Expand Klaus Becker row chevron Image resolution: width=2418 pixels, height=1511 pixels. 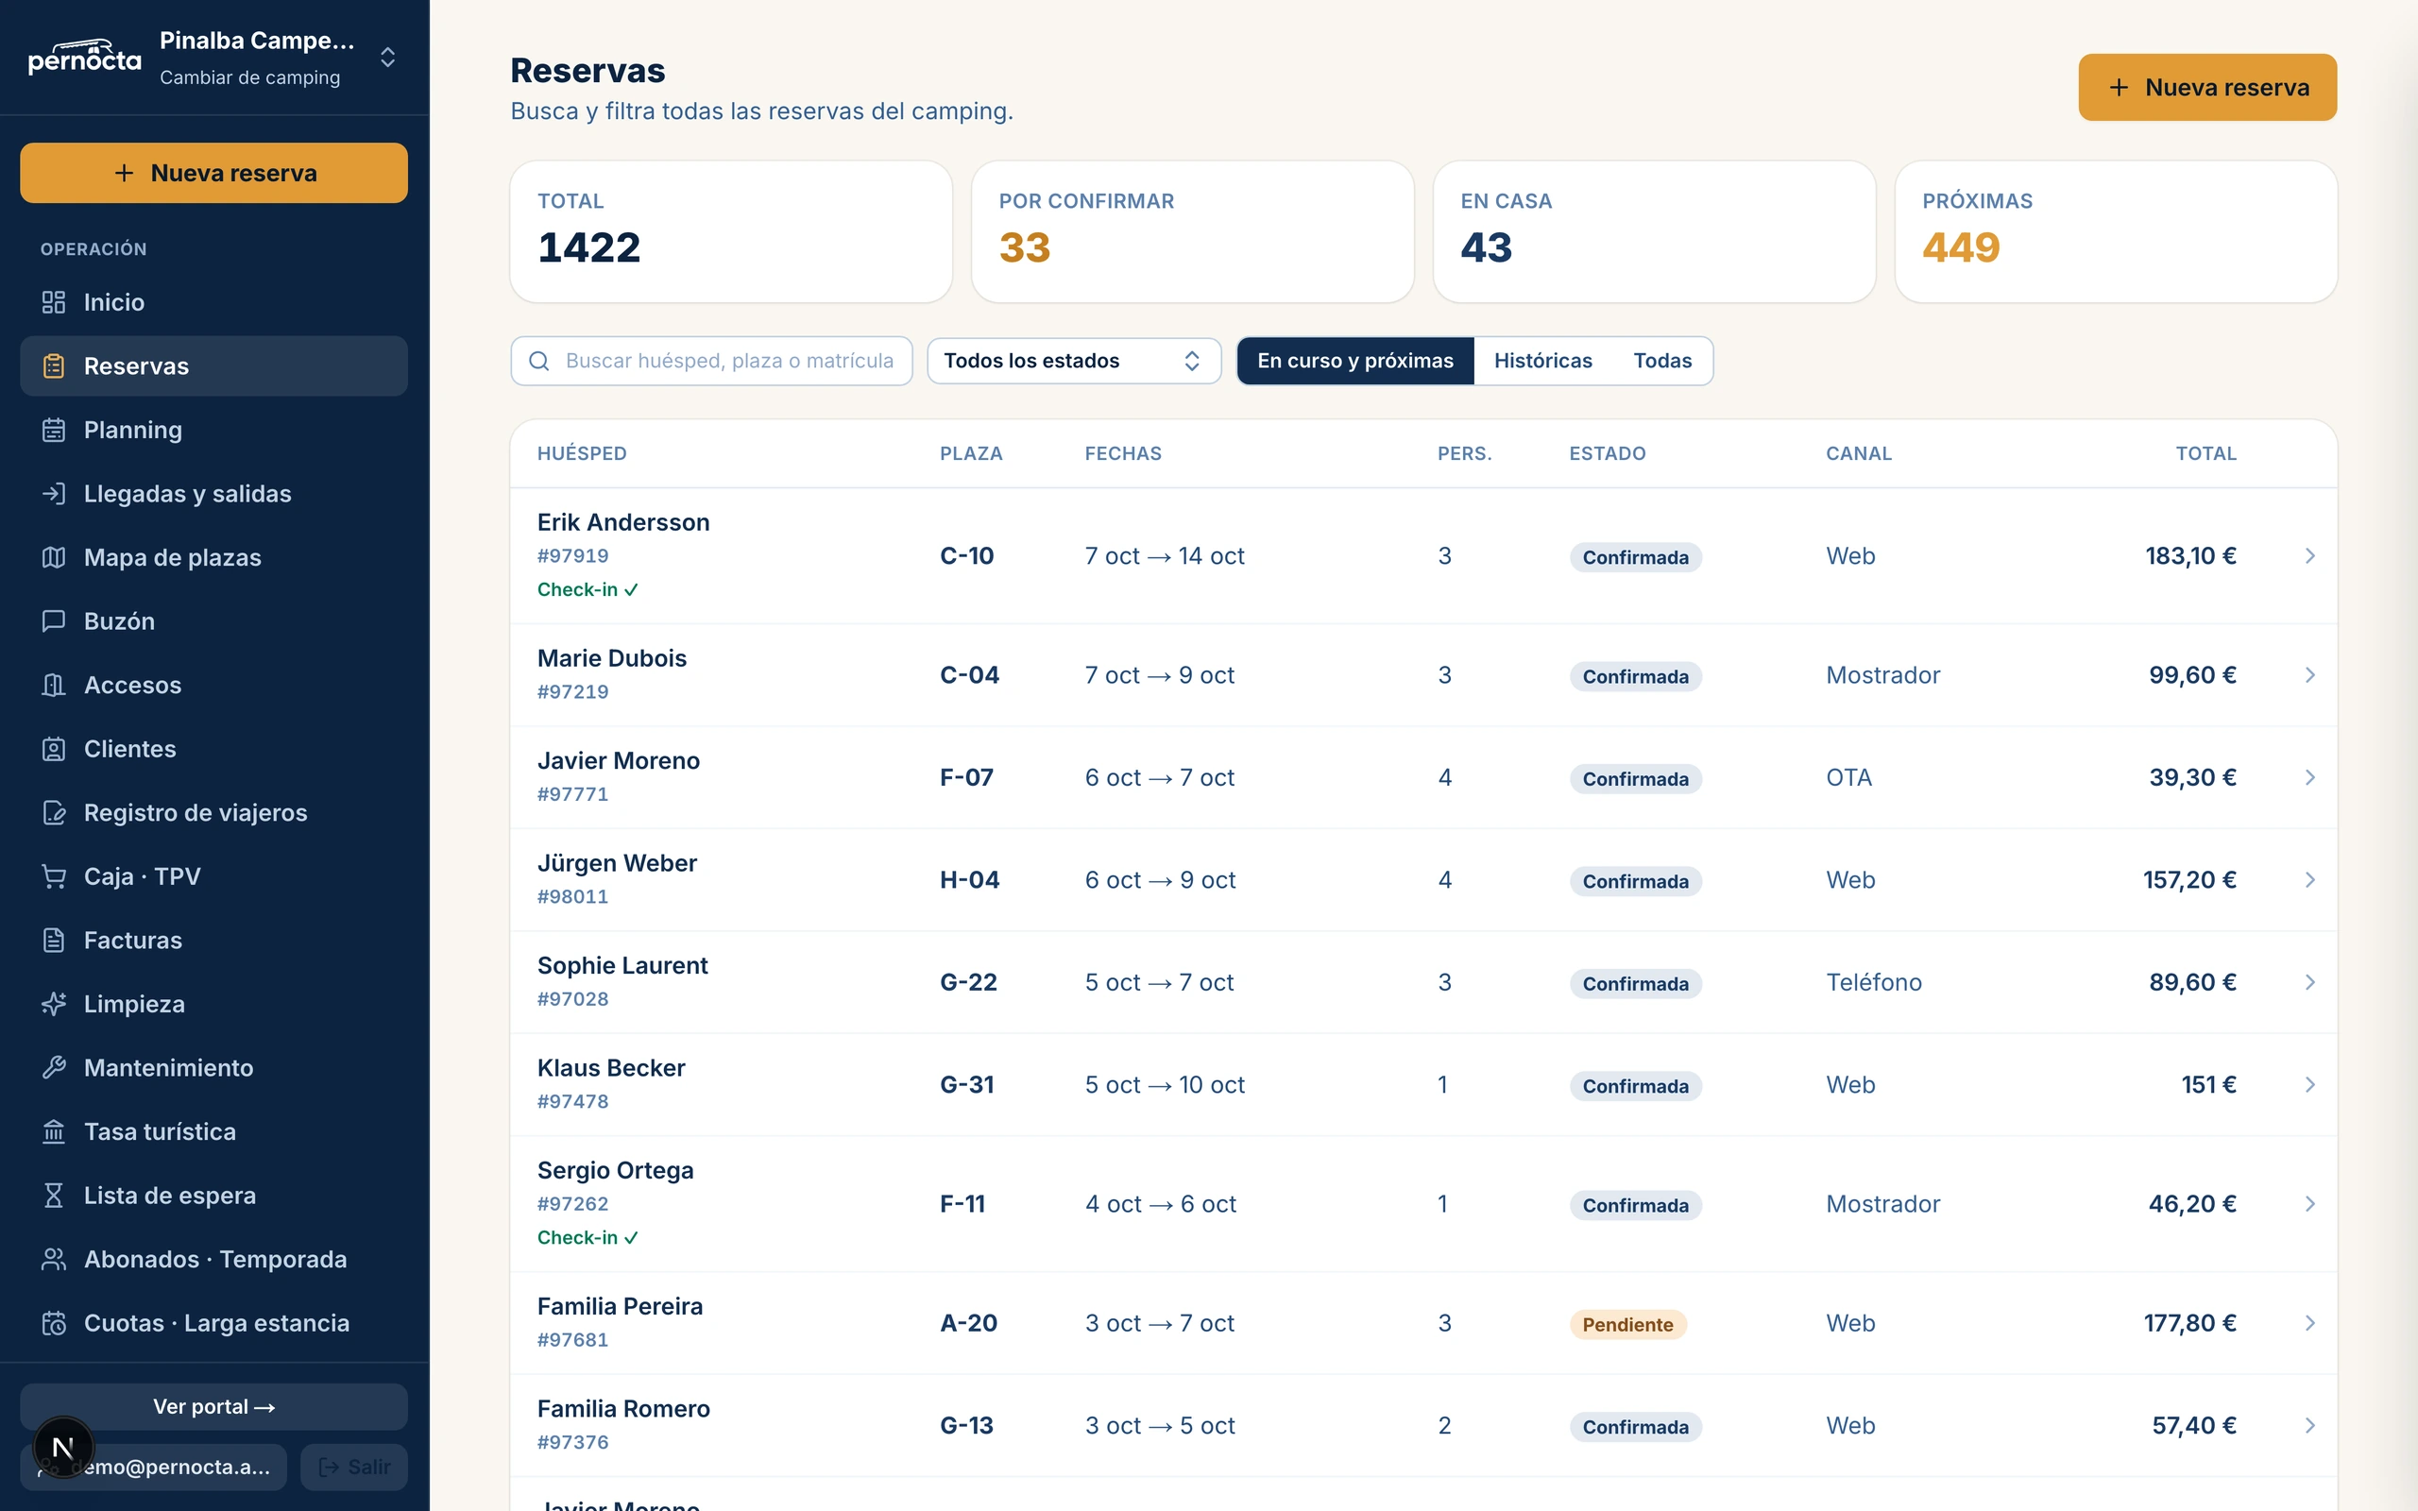pos(2309,1085)
